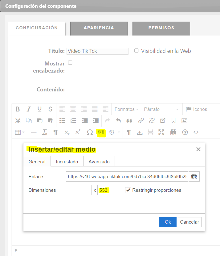Screen dimensions: 220x256
Task: Check the Mostrar encabezado box
Action: (70, 63)
